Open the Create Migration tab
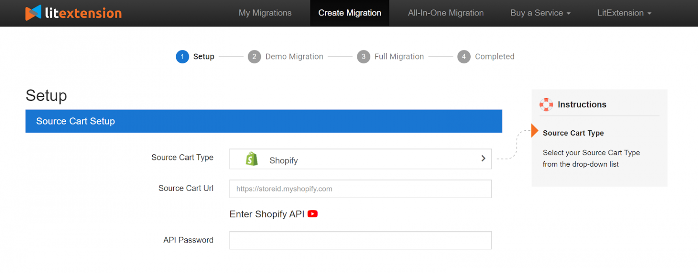 [349, 13]
